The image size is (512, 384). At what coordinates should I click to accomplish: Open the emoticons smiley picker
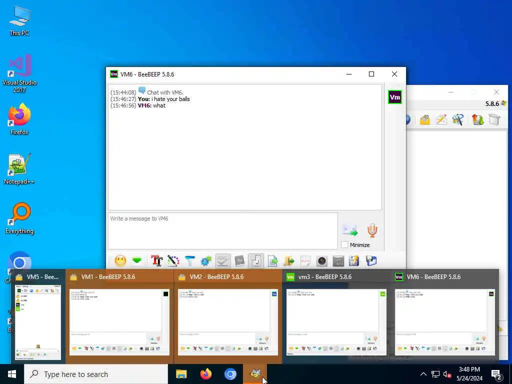click(x=120, y=261)
